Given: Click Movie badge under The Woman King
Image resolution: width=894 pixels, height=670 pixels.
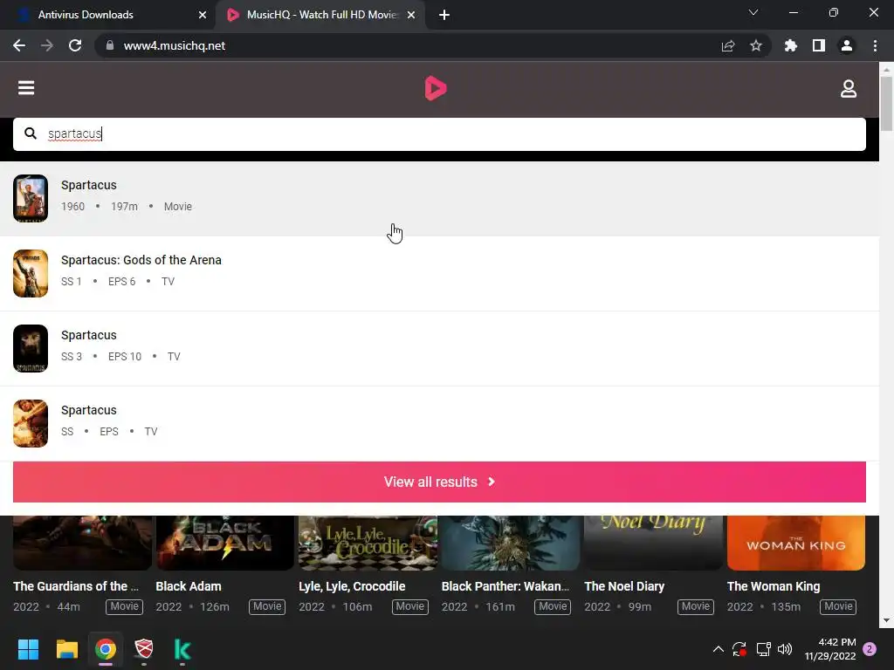Looking at the screenshot, I should click(838, 607).
